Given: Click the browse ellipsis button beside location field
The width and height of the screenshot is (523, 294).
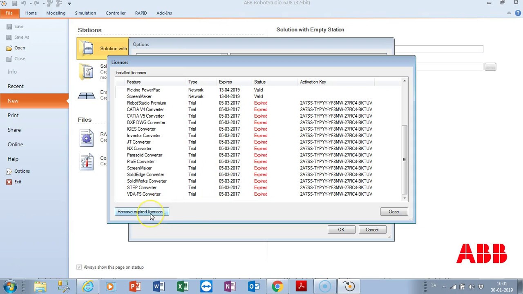Looking at the screenshot, I should pyautogui.click(x=490, y=67).
